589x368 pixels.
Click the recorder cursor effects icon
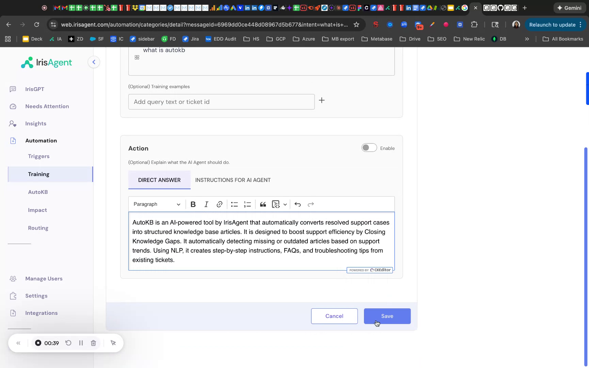113,343
